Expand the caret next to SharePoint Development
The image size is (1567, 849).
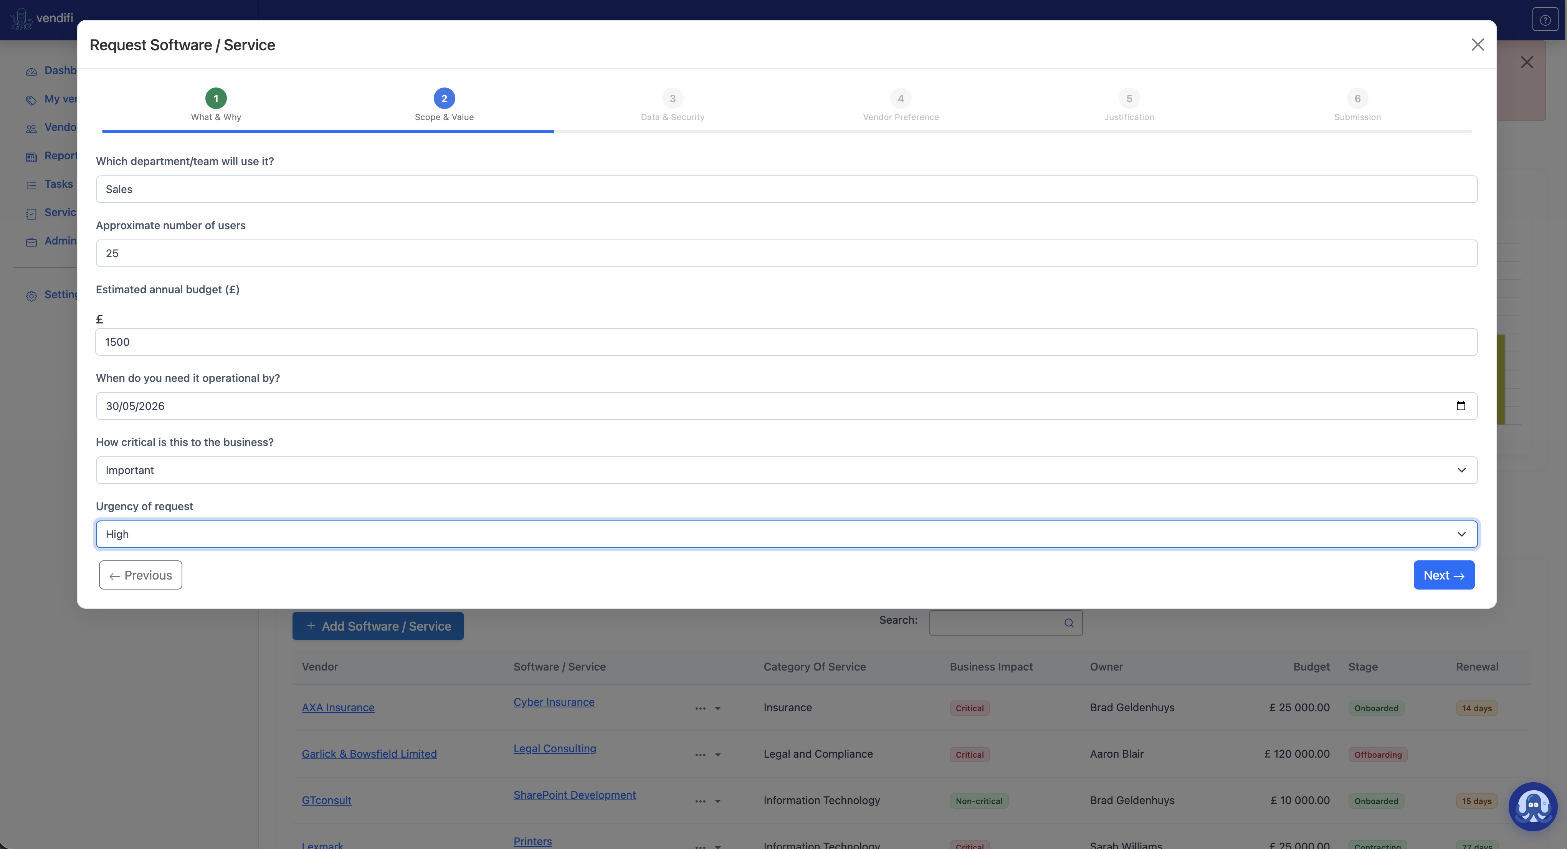[x=718, y=801]
